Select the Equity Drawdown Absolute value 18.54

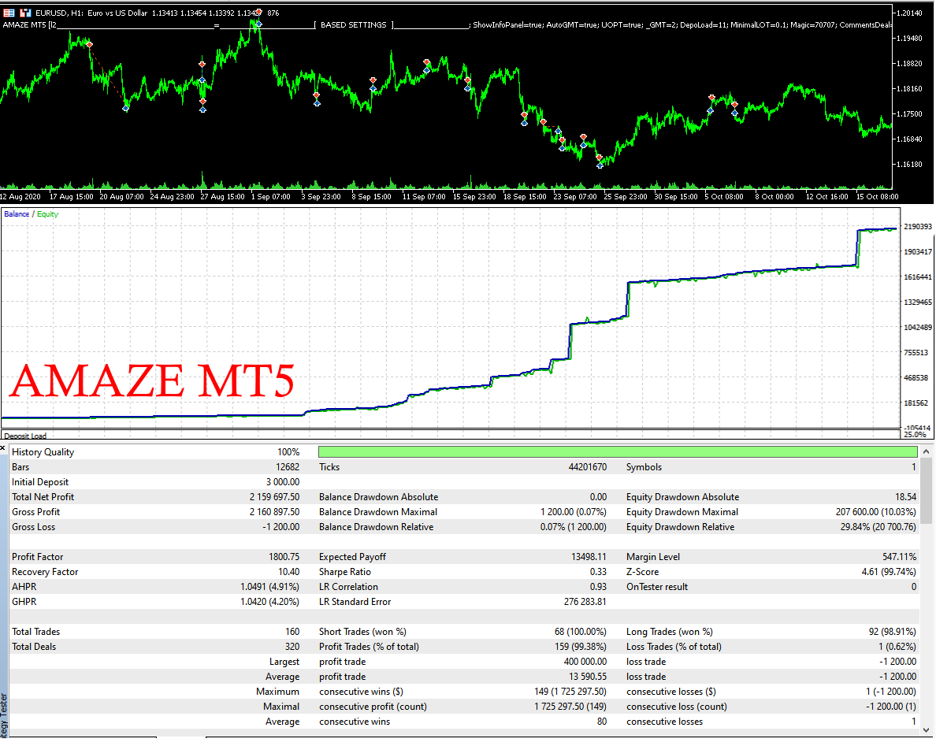tap(905, 497)
